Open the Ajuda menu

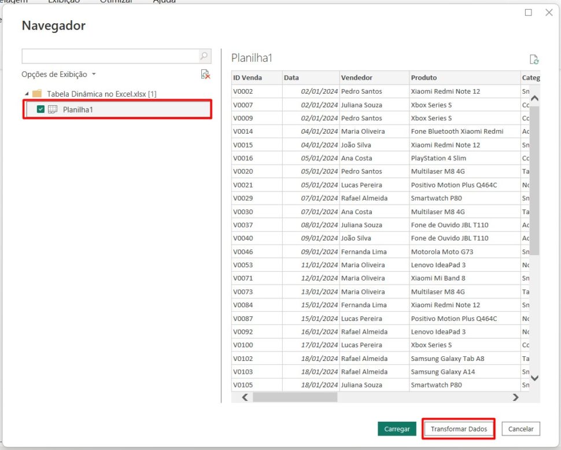point(164,2)
